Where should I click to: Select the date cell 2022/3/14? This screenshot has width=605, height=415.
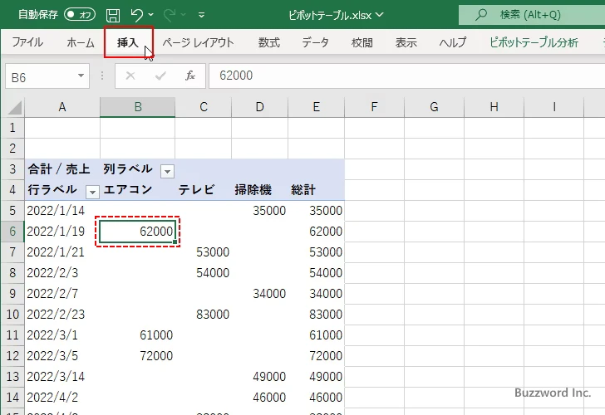[x=62, y=377]
